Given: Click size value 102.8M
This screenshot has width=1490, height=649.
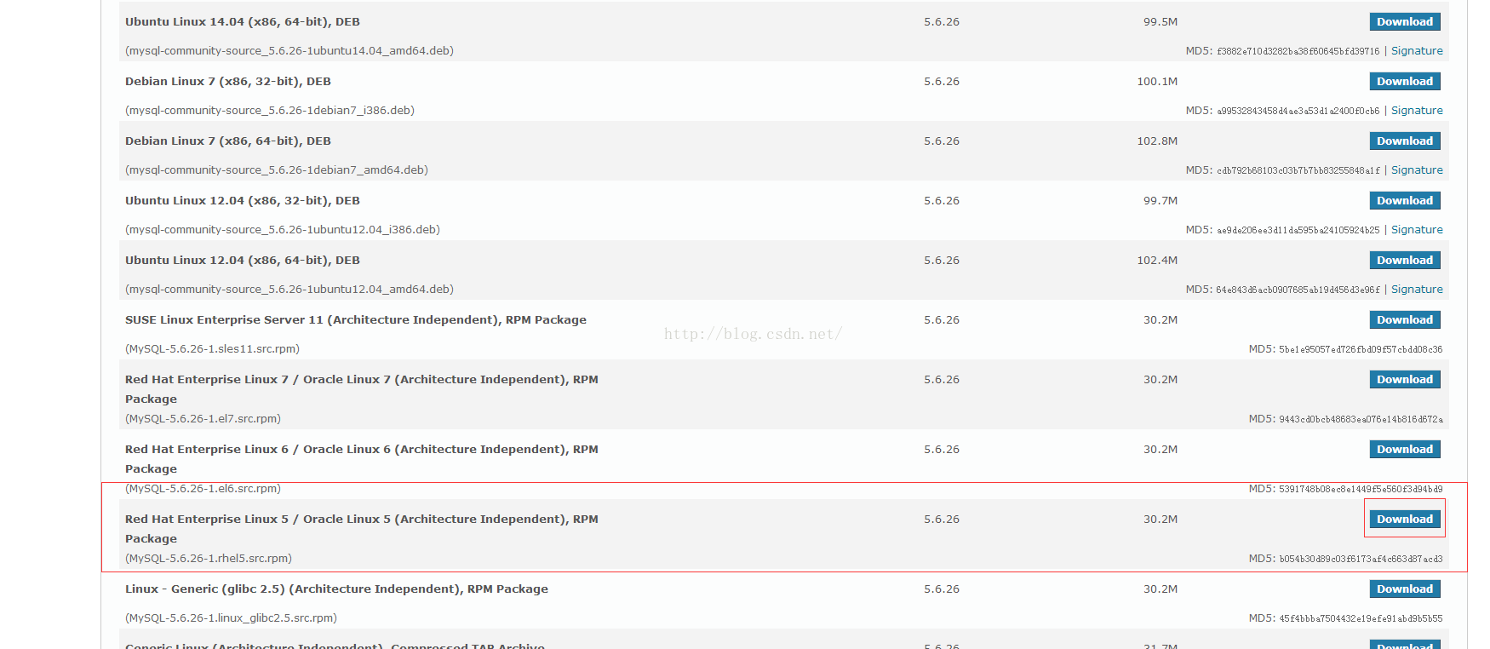Looking at the screenshot, I should [1157, 141].
